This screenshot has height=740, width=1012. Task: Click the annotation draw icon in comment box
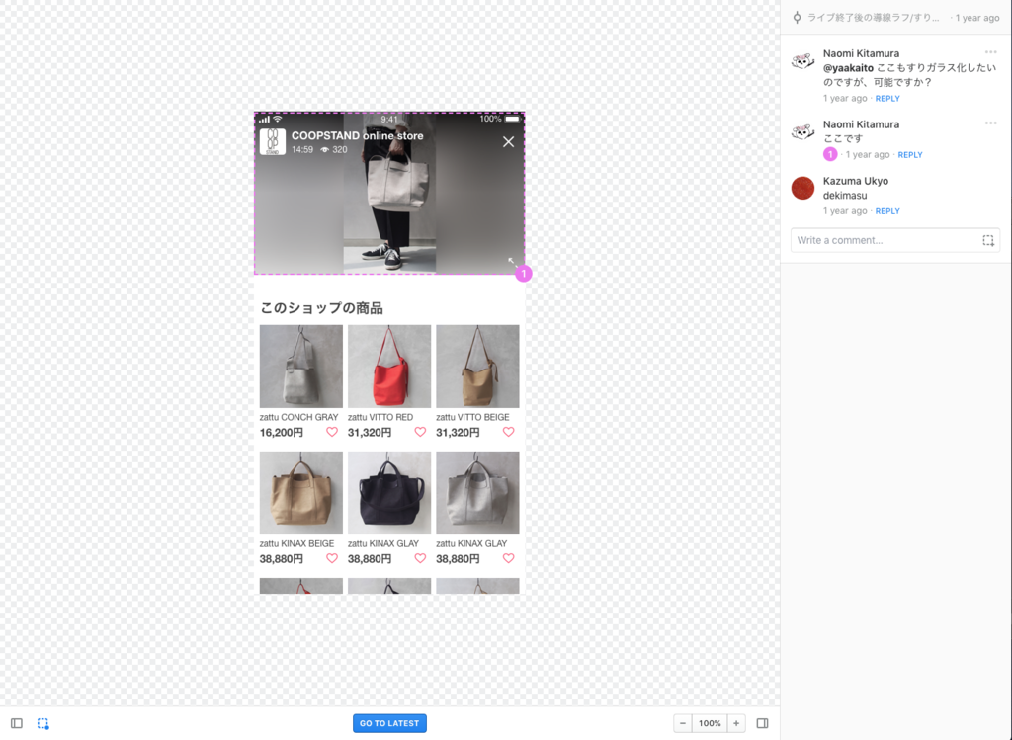click(x=988, y=241)
